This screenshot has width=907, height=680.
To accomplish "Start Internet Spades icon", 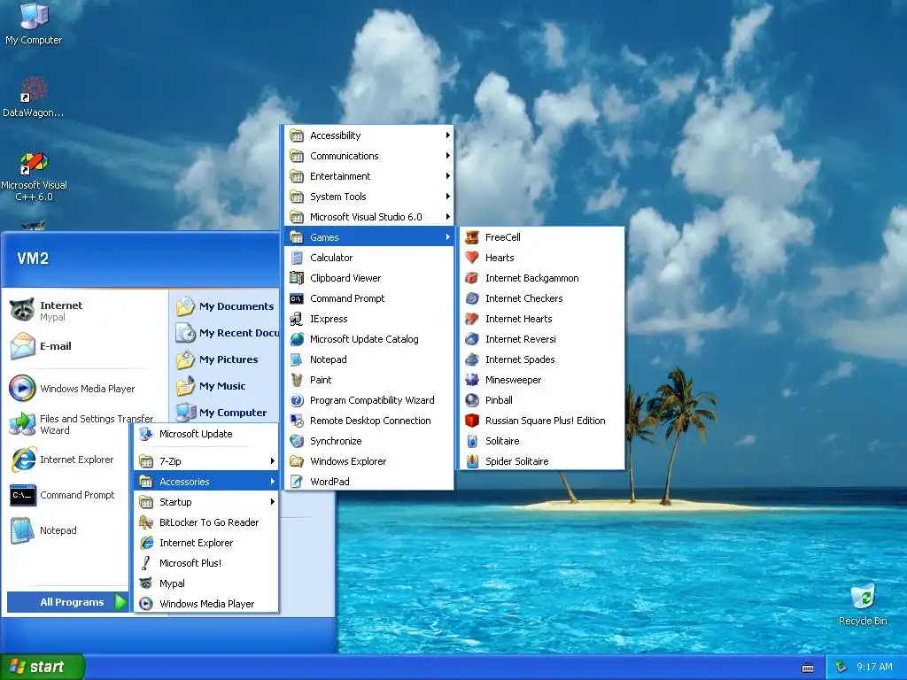I will tap(472, 359).
